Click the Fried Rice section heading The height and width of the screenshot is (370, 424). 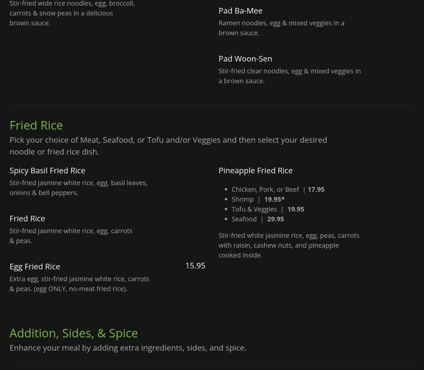point(36,125)
